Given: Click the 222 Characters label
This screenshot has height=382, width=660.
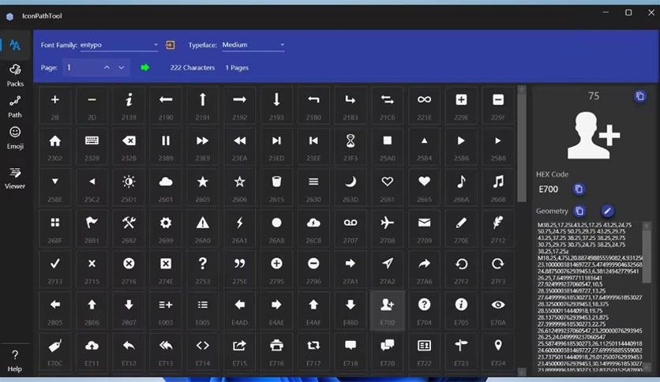Looking at the screenshot, I should tap(193, 67).
